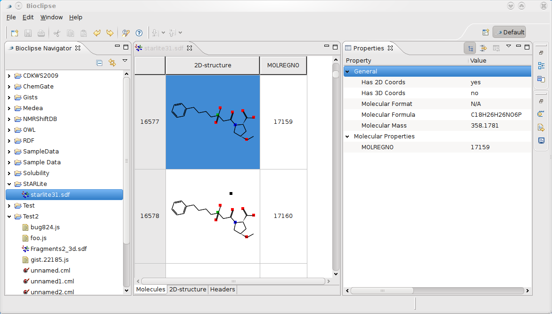Click the New wizard toolbar icon
This screenshot has height=314, width=552.
click(x=15, y=33)
